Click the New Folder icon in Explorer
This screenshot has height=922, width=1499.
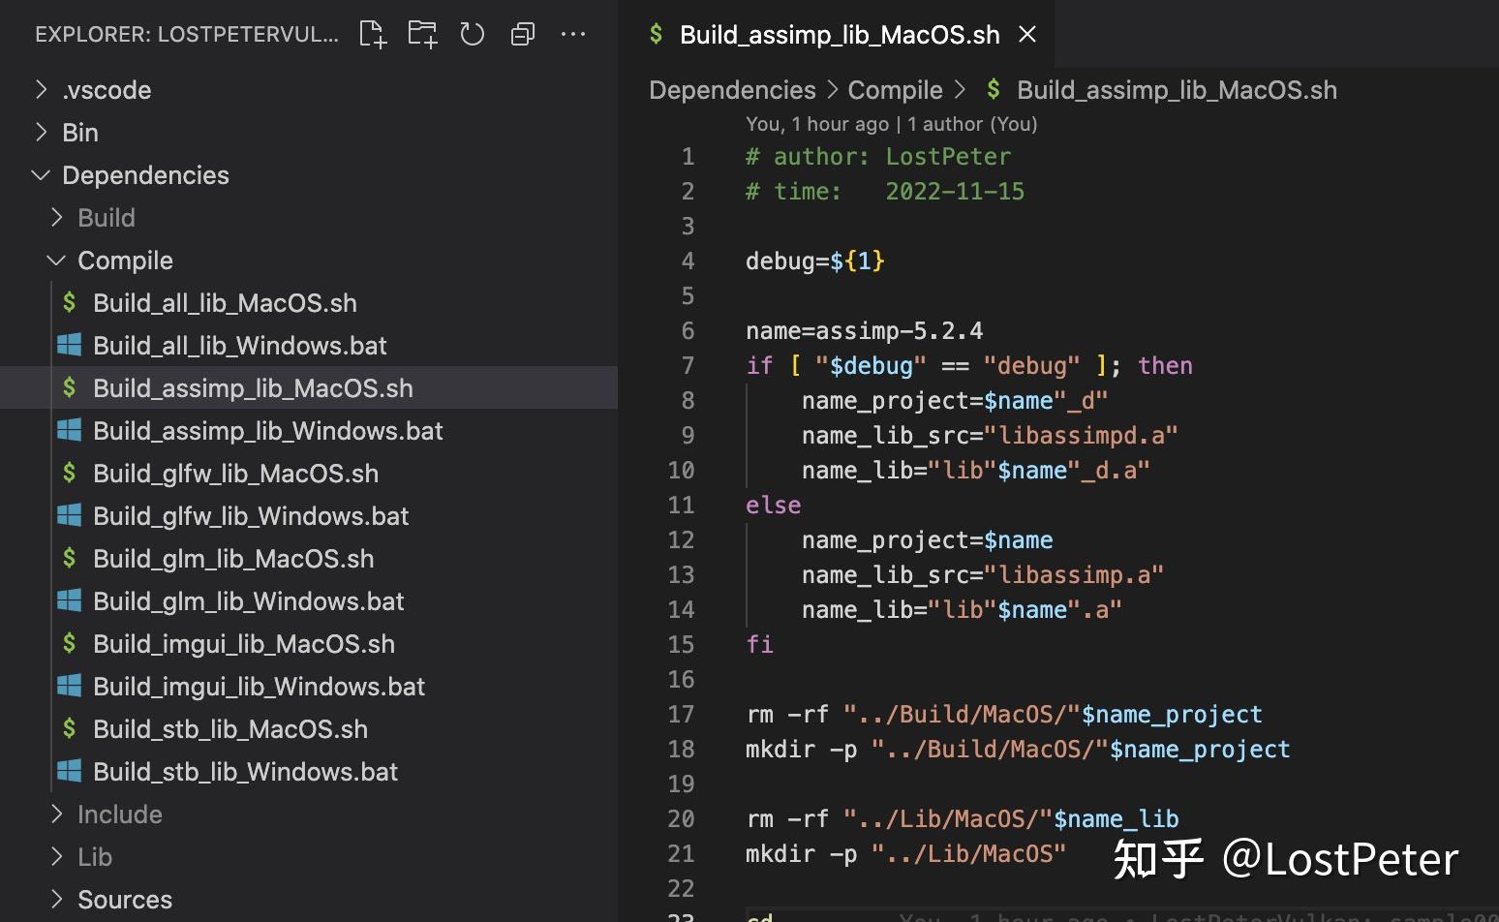tap(422, 34)
